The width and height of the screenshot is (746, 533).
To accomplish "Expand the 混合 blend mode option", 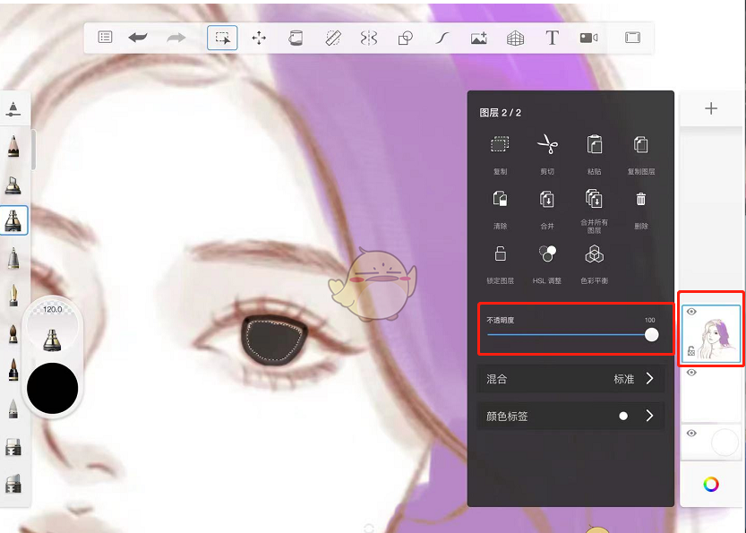I will (x=650, y=378).
